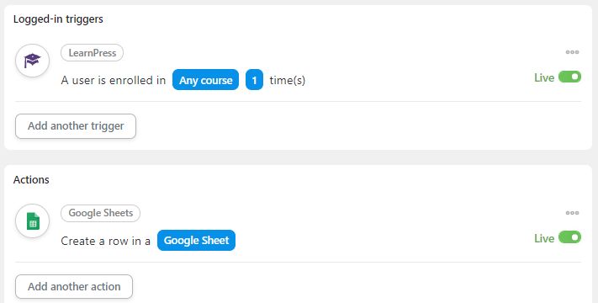The image size is (598, 303).
Task: Click the LearnPress graduation cap icon
Action: pyautogui.click(x=33, y=61)
